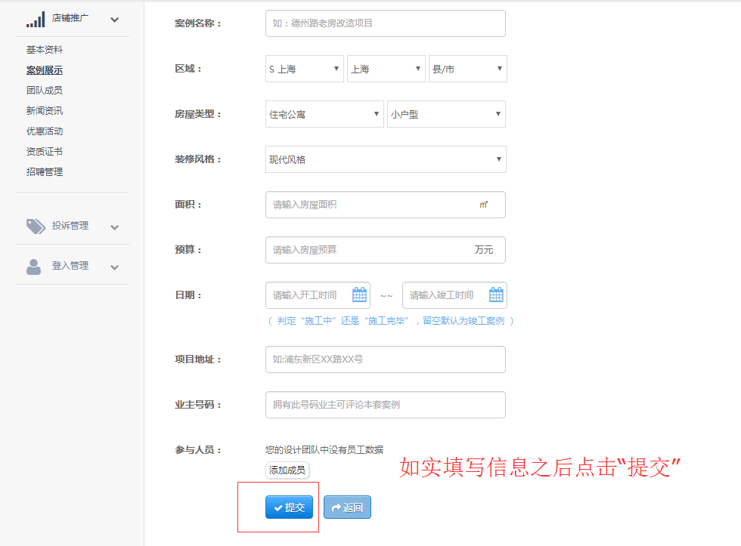Open the 住宅公寓 housing type dropdown
The height and width of the screenshot is (546, 741).
pyautogui.click(x=324, y=113)
